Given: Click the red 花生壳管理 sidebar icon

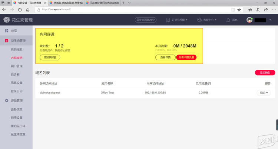Looking at the screenshot, I should [x=6, y=40].
